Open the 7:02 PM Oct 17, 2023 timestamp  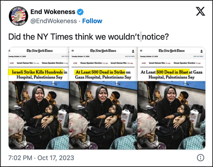coord(41,158)
